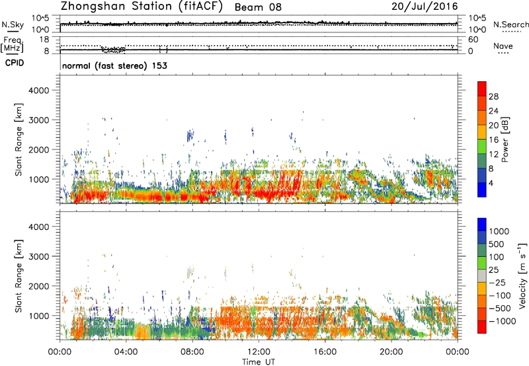Click the '04:00' time tick label

[x=126, y=352]
